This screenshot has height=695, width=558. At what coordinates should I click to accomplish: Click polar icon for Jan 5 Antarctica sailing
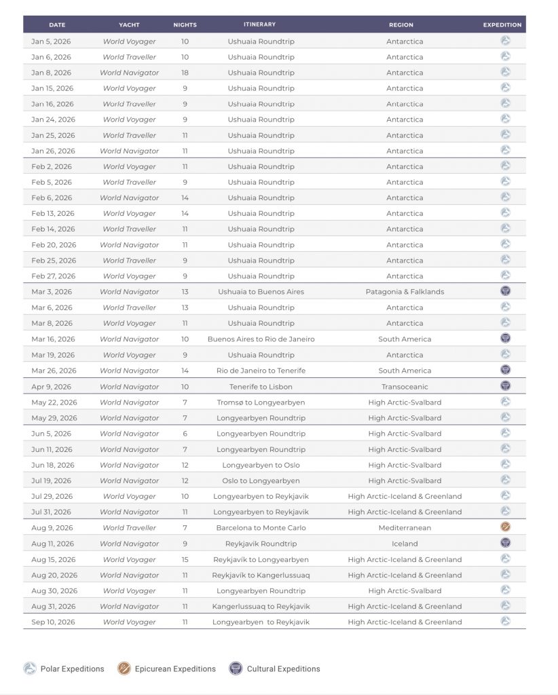(505, 41)
